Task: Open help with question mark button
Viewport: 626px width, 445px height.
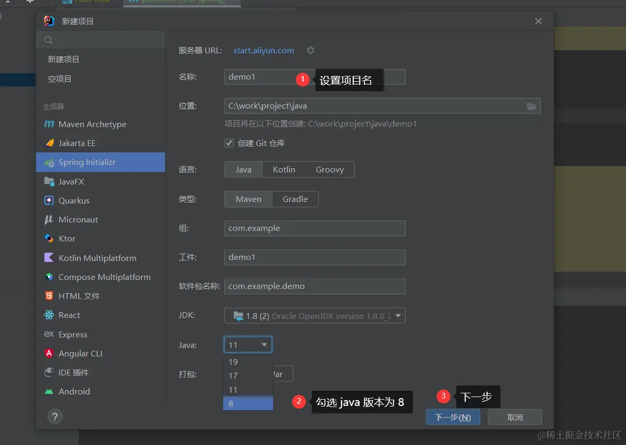Action: [55, 417]
